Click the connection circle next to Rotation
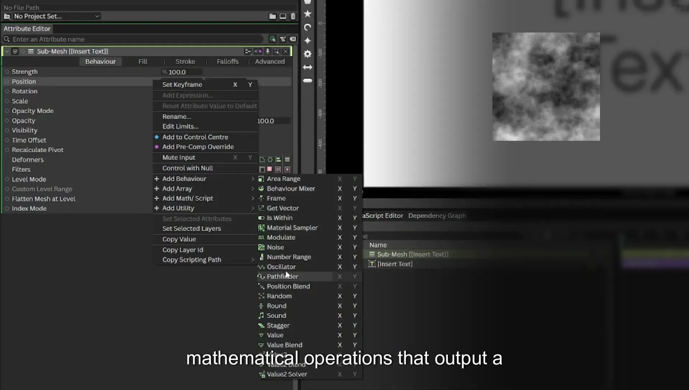 (x=7, y=91)
